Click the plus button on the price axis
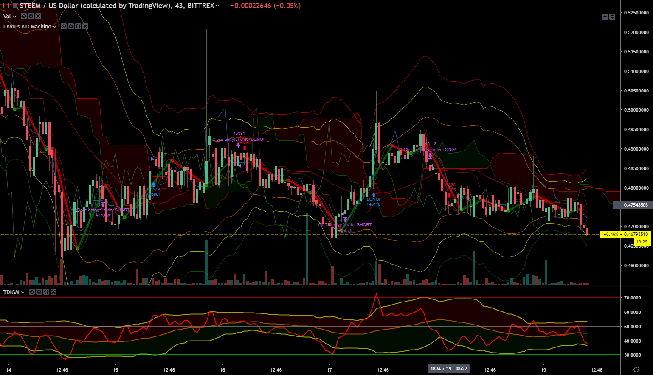653x375 pixels. pyautogui.click(x=616, y=205)
